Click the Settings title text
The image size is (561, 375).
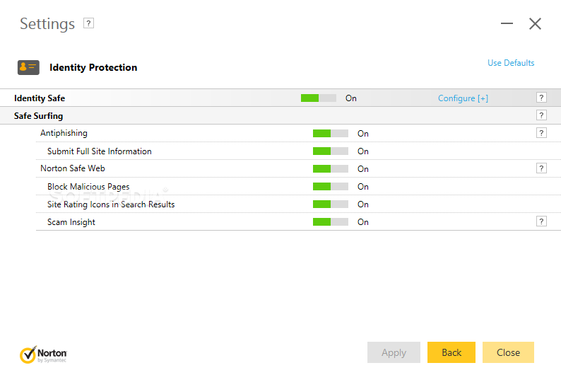pyautogui.click(x=47, y=24)
